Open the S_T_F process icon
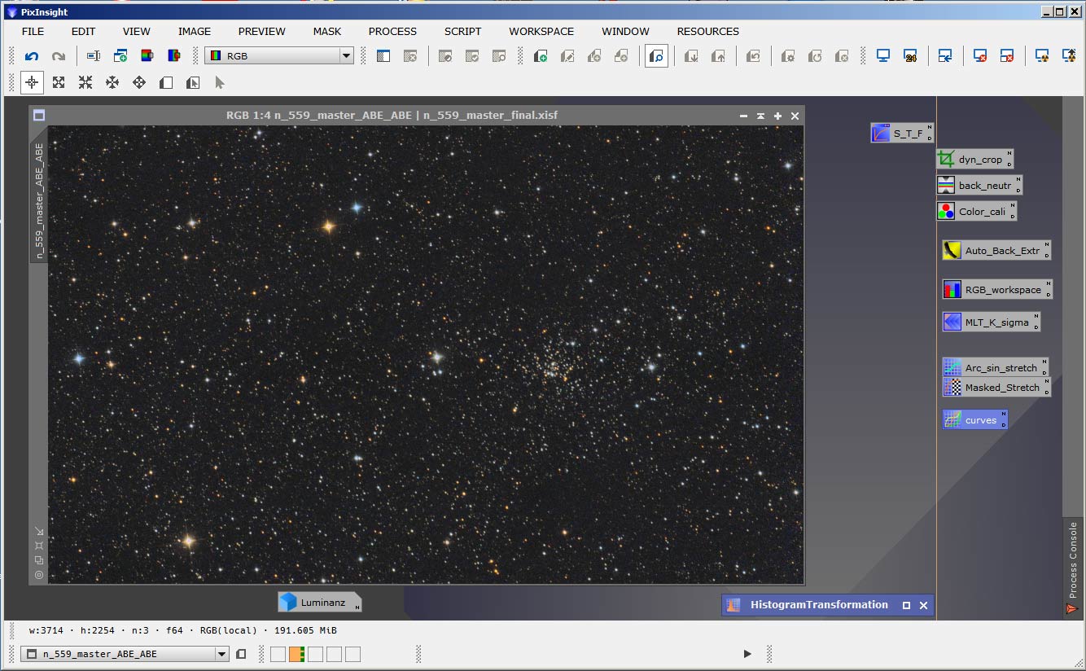This screenshot has height=671, width=1086. (x=901, y=133)
